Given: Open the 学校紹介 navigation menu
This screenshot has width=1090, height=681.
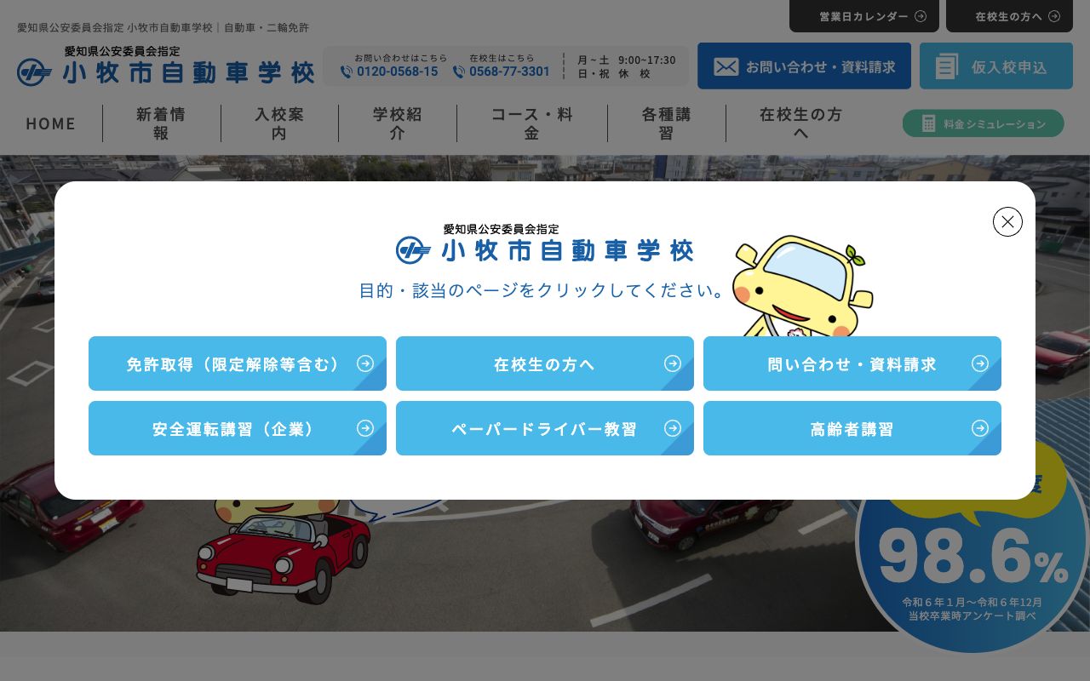Looking at the screenshot, I should [398, 123].
